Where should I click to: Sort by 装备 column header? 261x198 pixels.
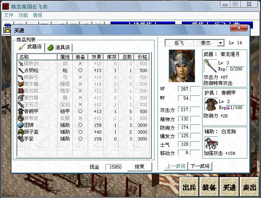tap(80, 57)
